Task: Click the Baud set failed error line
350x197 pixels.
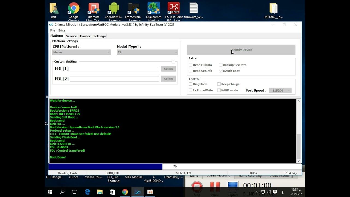Action: coord(80,134)
